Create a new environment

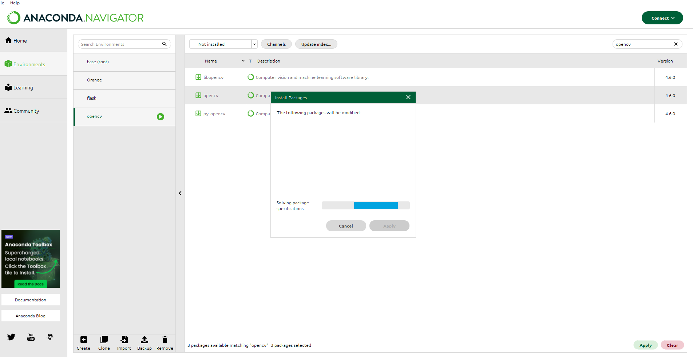tap(83, 343)
